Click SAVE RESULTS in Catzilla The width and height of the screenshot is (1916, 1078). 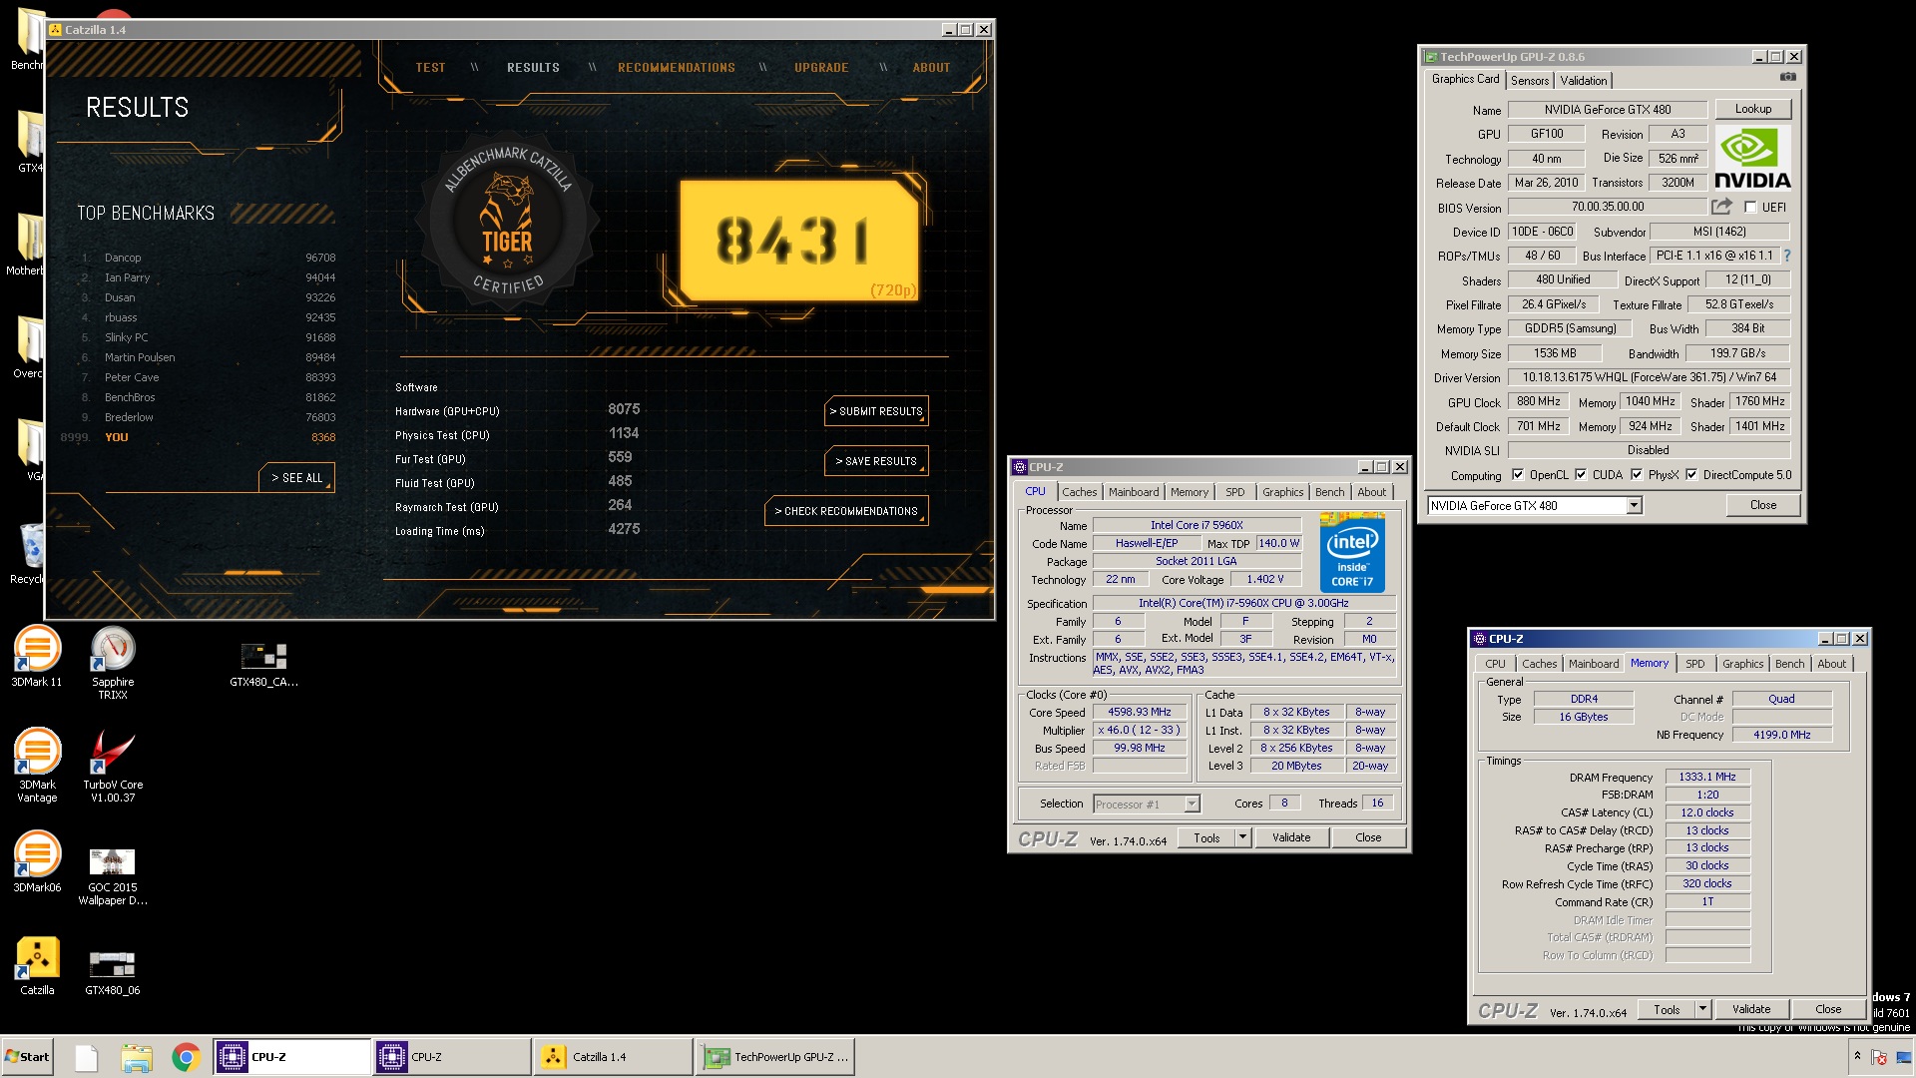[876, 461]
